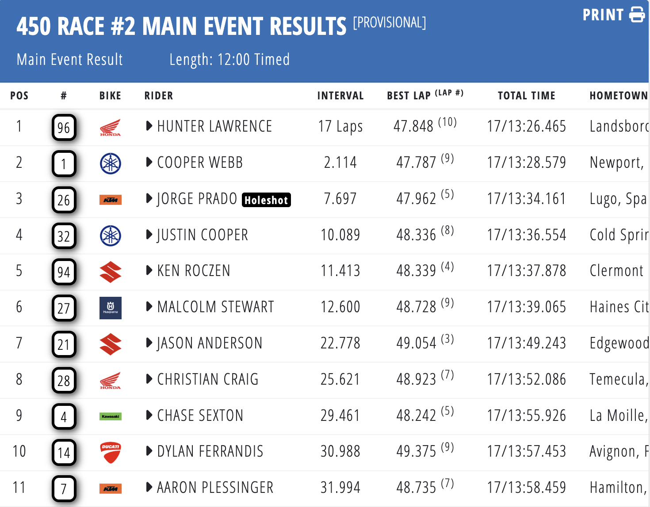650x507 pixels.
Task: Click Chase Sexton's Kawasaki bike logo
Action: click(x=110, y=416)
